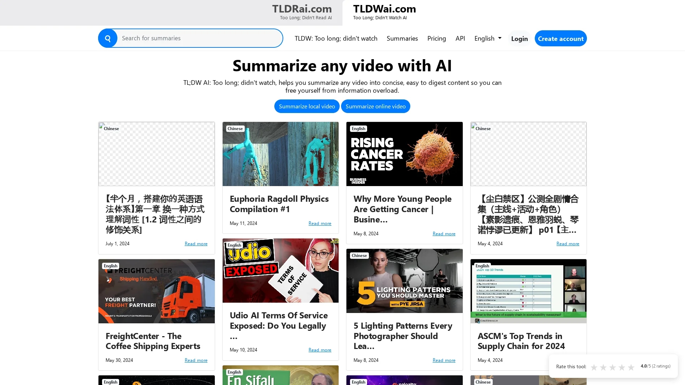
Task: Read more on 5 Lighting Patterns card
Action: point(444,360)
